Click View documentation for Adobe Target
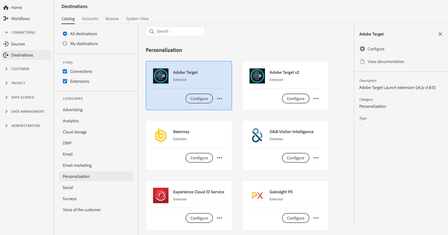448x235 pixels. 385,61
